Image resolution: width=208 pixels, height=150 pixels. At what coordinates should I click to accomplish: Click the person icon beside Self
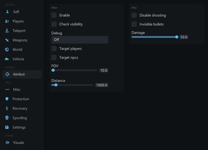[x=7, y=12]
